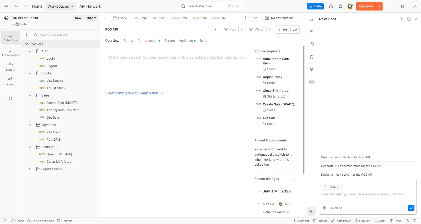Open the Environments sidebar section
Viewport: 421px width, 224px height.
11,52
